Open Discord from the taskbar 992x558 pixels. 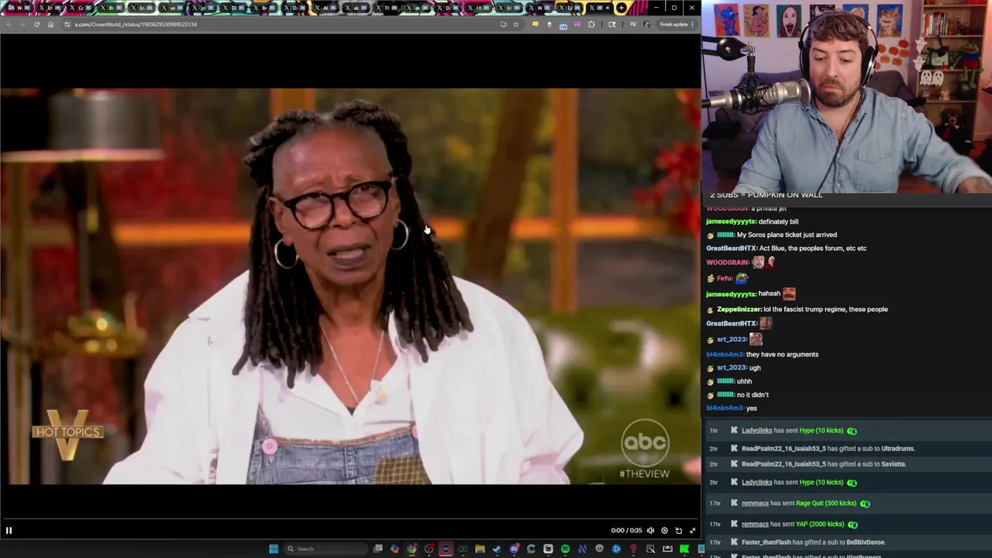click(x=514, y=549)
